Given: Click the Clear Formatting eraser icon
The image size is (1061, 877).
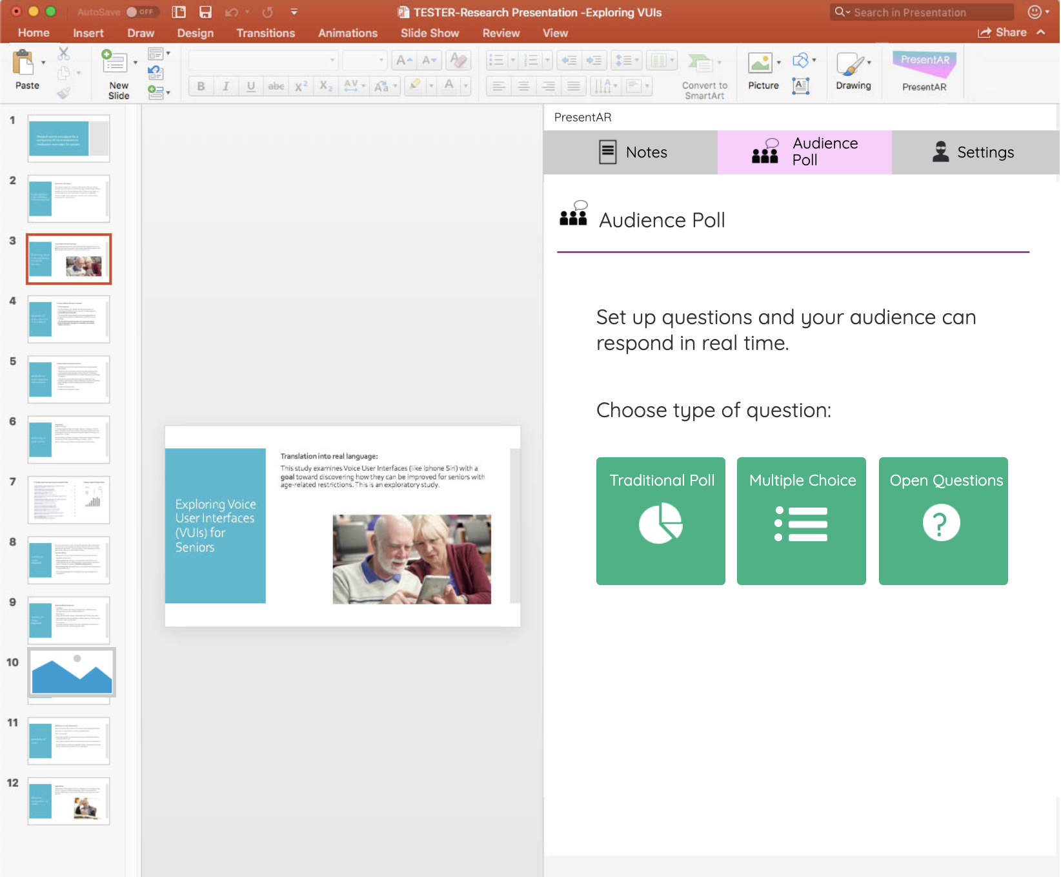Looking at the screenshot, I should [459, 60].
